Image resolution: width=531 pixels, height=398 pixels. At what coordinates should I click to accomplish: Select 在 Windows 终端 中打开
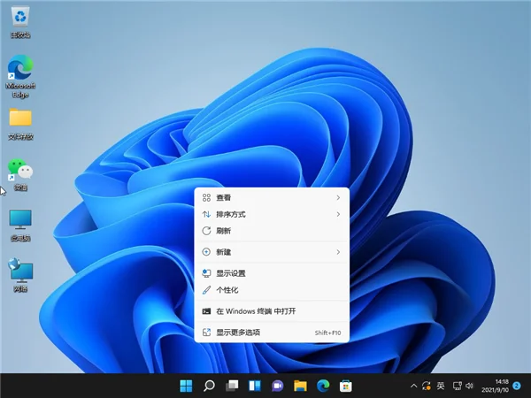pos(272,311)
